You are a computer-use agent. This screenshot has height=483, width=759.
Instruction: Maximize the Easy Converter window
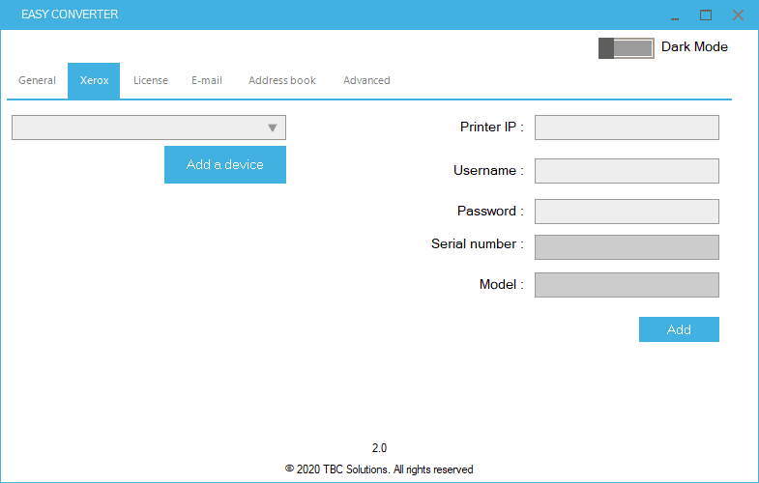coord(706,15)
